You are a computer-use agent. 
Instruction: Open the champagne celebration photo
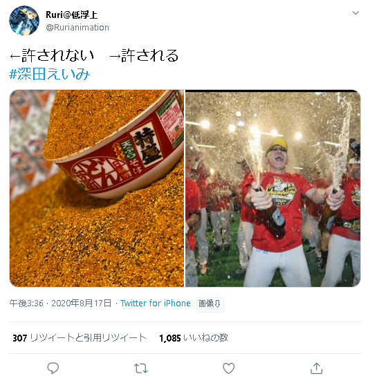(272, 188)
